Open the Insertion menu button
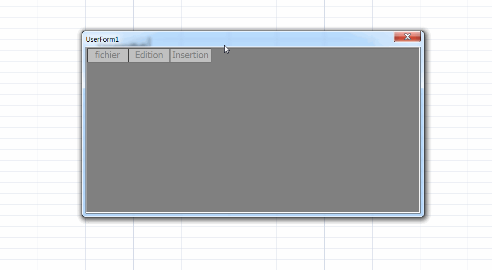492x270 pixels. point(191,55)
